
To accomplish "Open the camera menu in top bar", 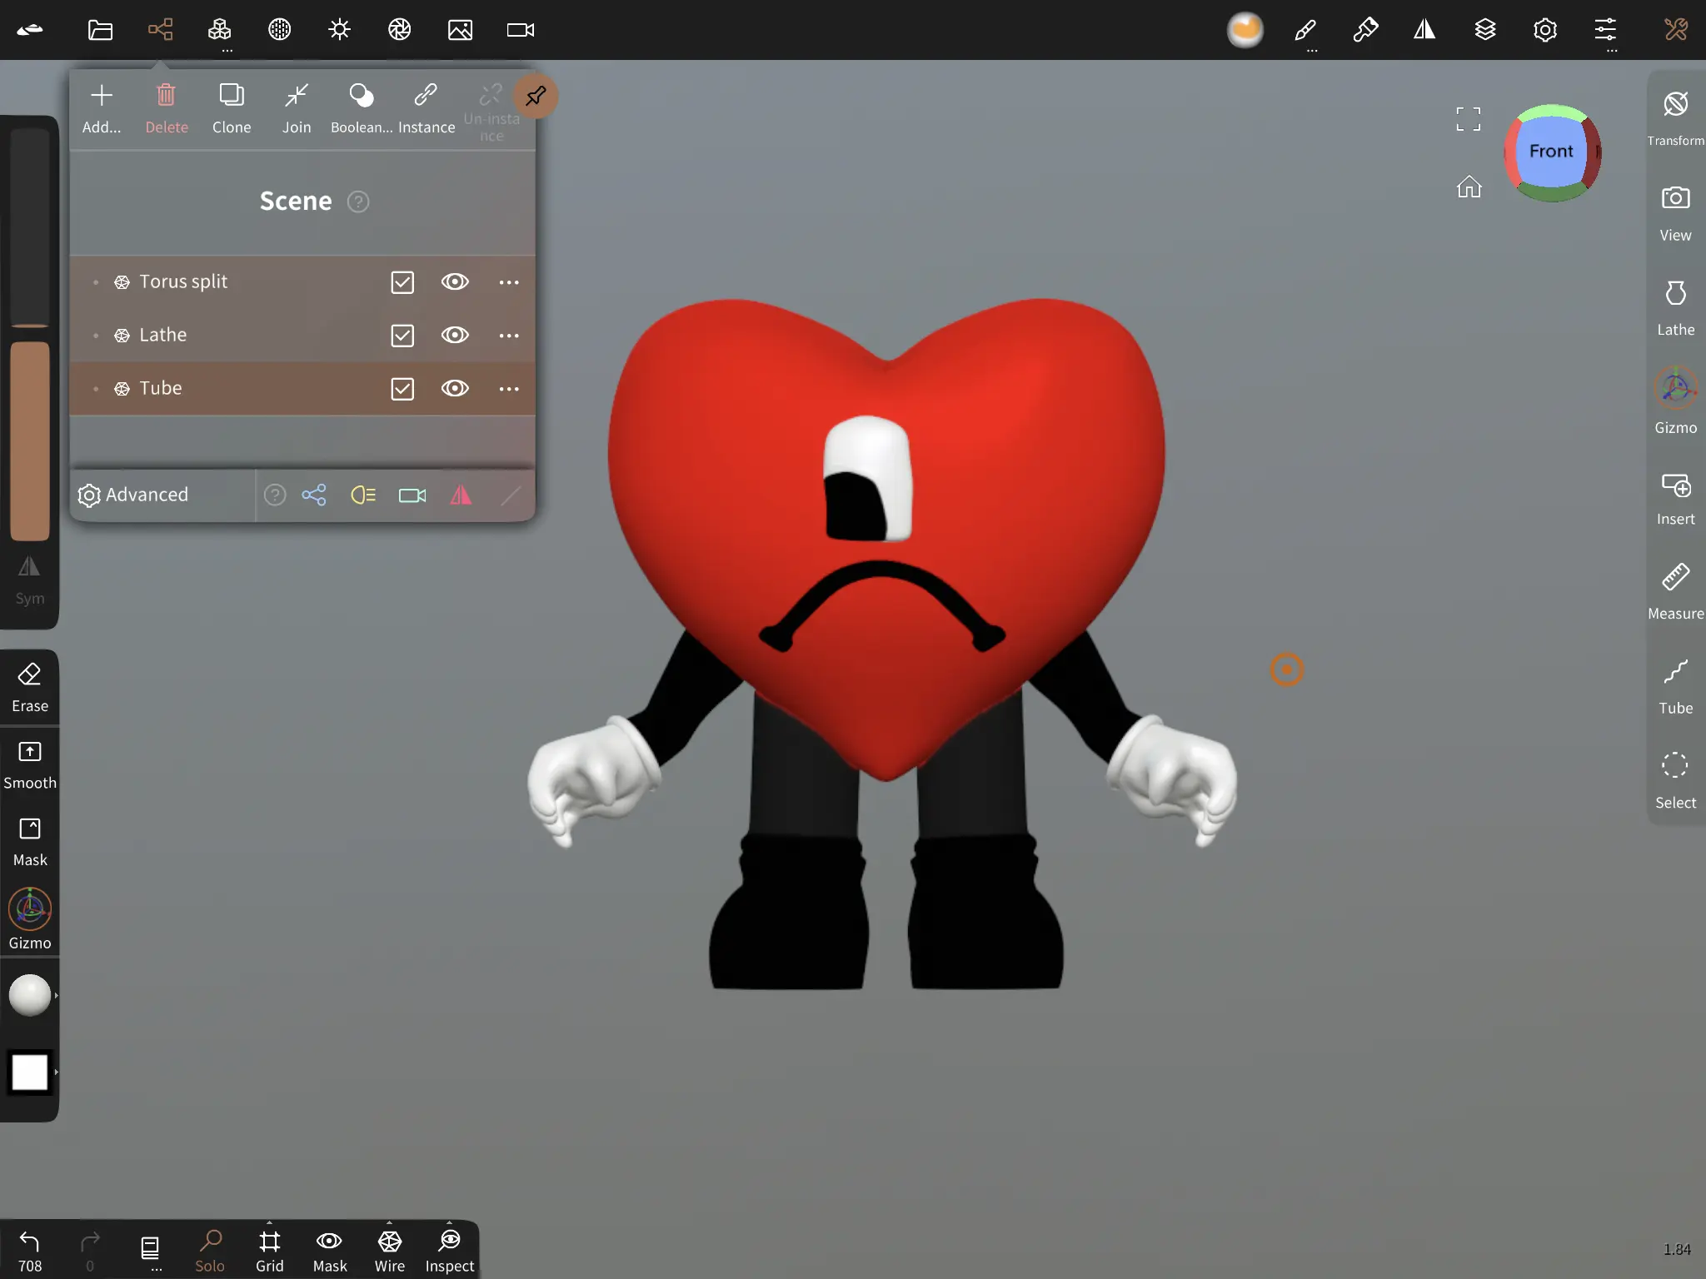I will coord(521,30).
